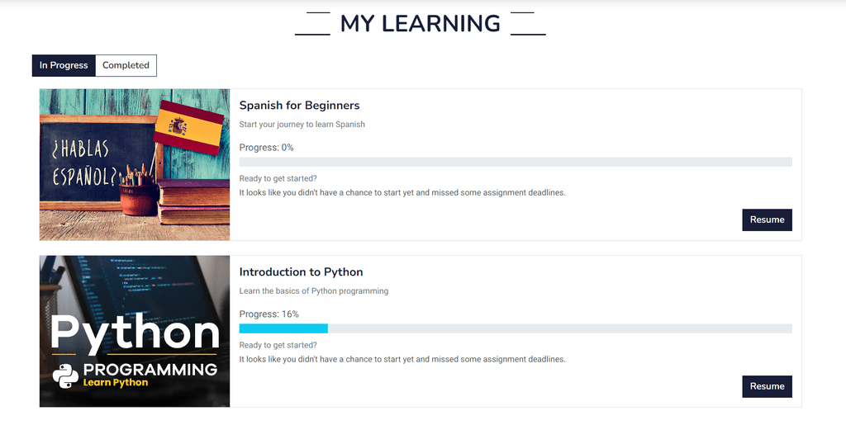This screenshot has height=425, width=846.
Task: Click the Spanish course empty progress bar
Action: point(516,162)
